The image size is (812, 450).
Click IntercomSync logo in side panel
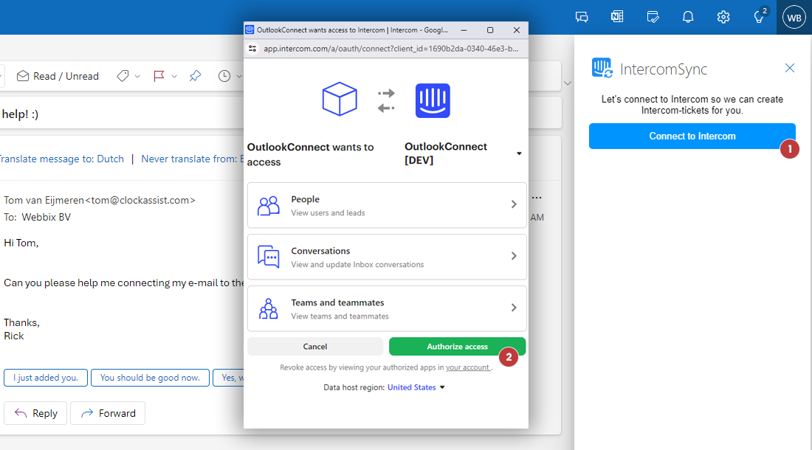point(602,68)
